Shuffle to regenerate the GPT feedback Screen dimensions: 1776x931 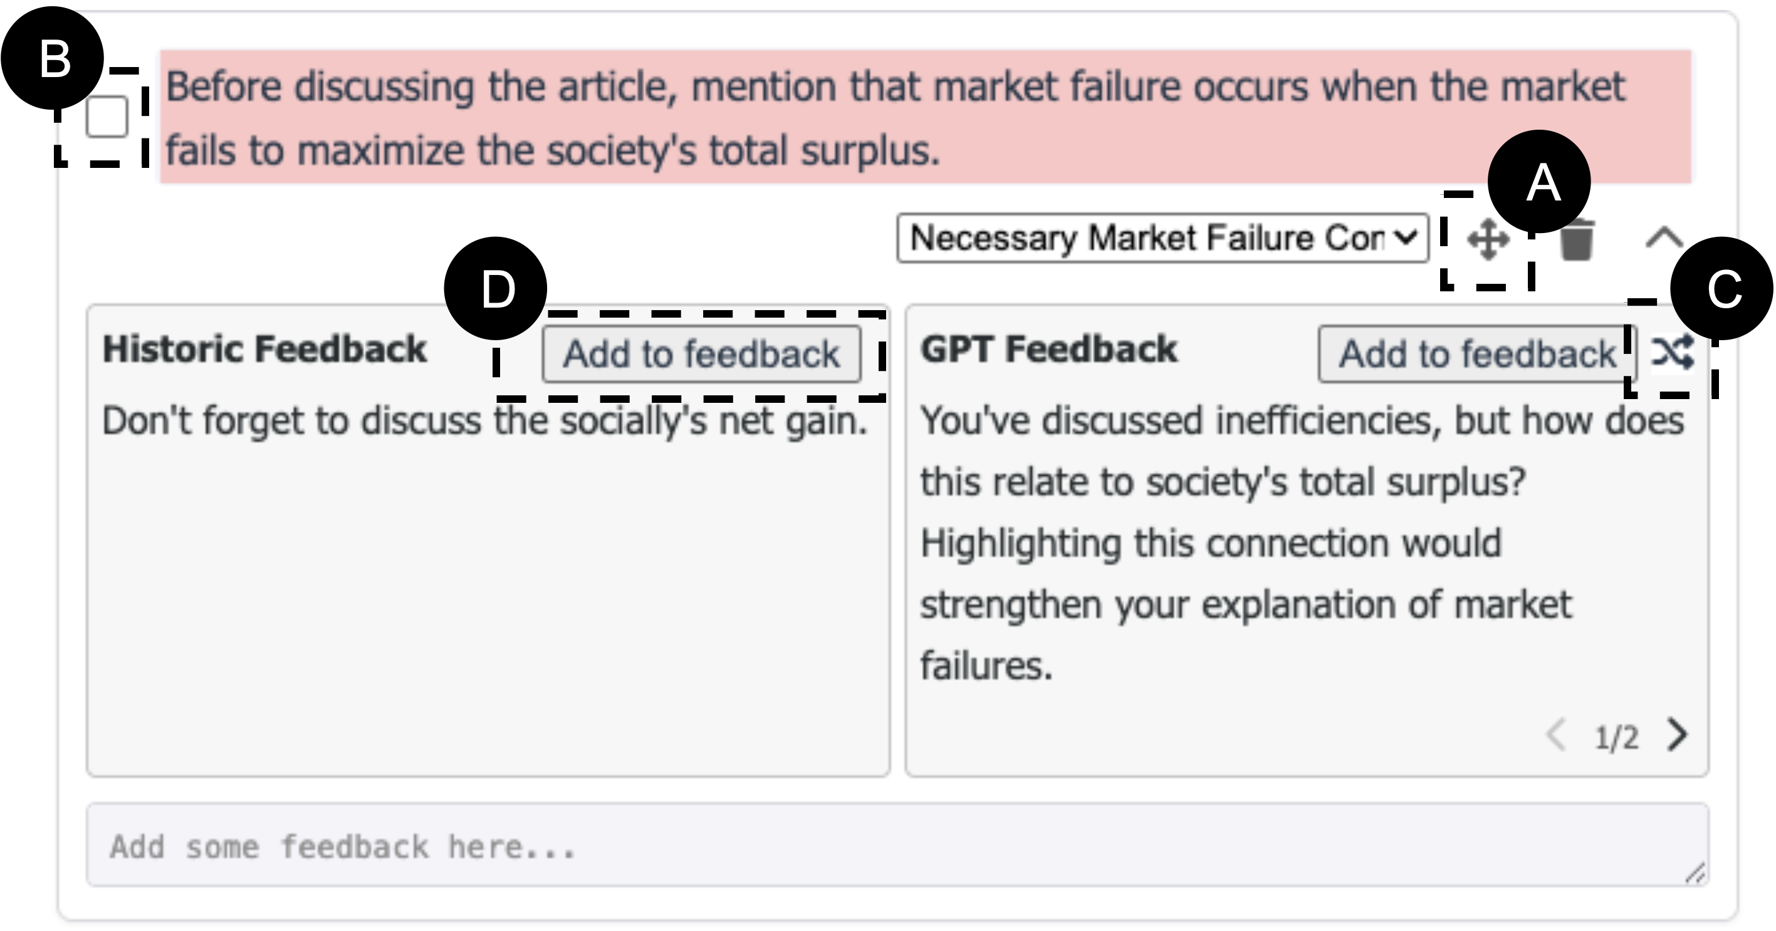tap(1673, 353)
